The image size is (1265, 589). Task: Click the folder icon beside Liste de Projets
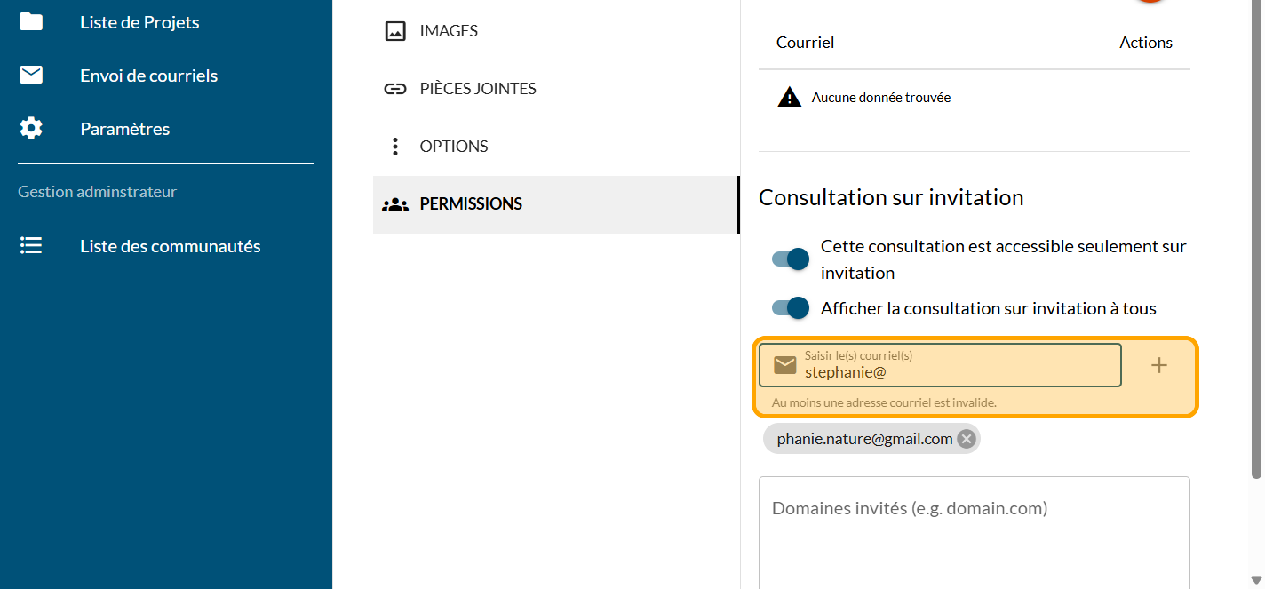(31, 22)
